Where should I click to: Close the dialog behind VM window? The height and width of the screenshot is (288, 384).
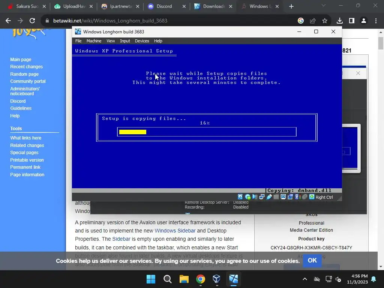pos(358,73)
